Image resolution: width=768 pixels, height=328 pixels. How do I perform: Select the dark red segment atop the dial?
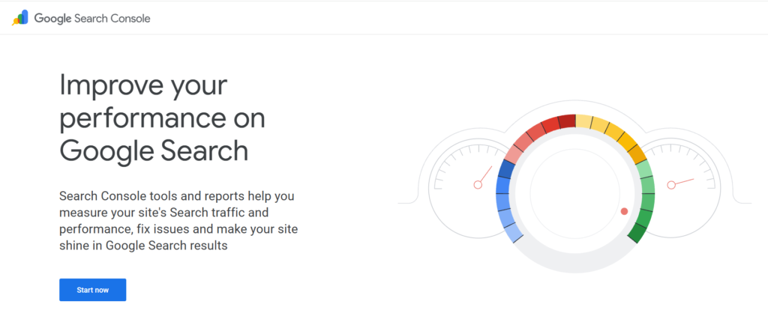click(567, 121)
